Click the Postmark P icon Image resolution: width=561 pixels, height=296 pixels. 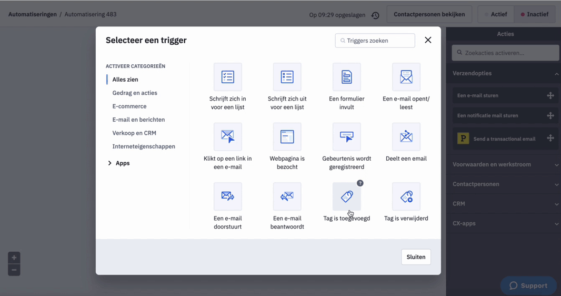(463, 138)
